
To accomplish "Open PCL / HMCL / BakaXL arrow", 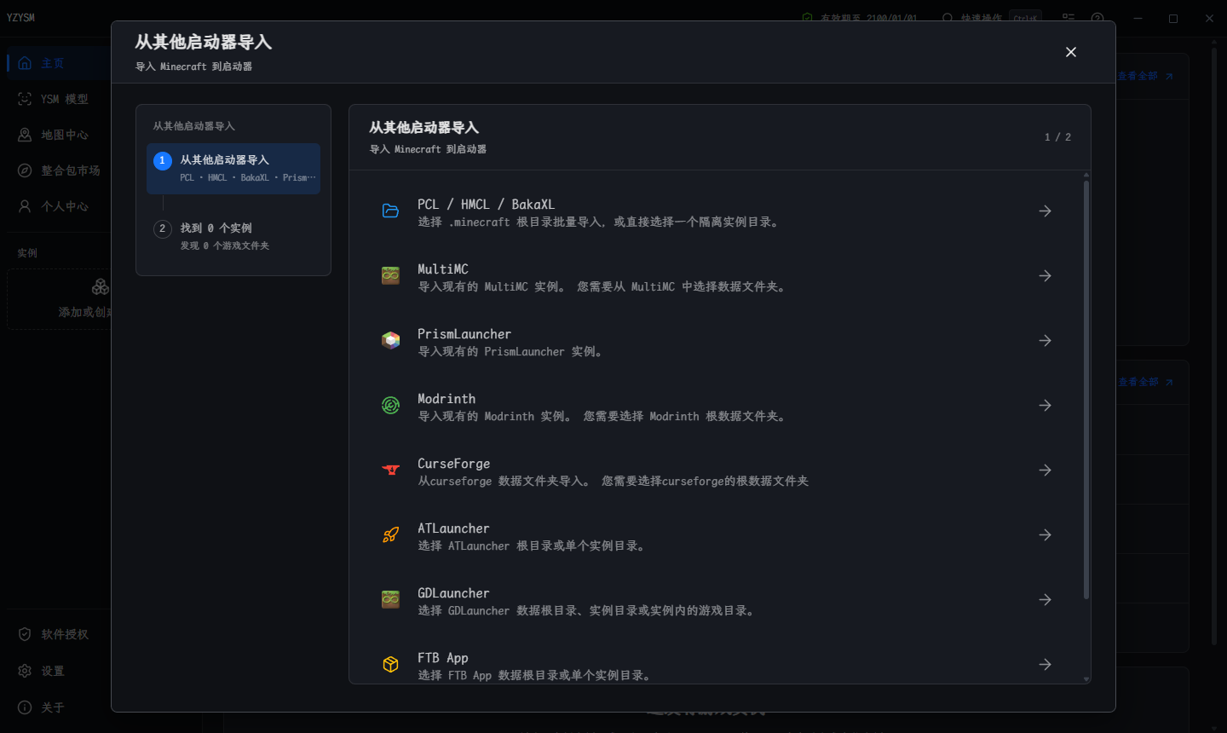I will pos(1045,211).
